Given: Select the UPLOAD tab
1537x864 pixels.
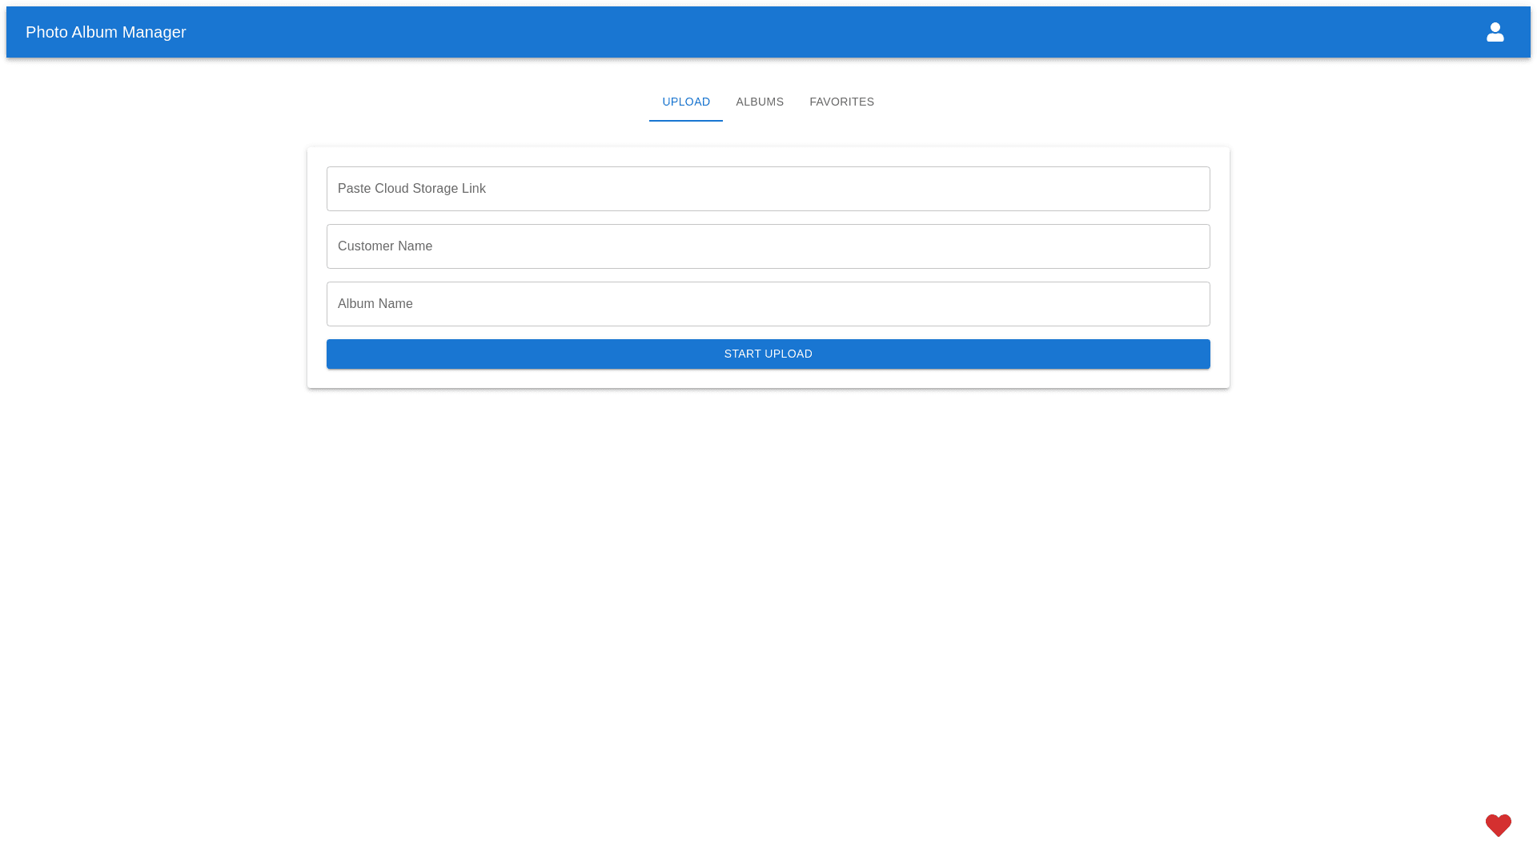Looking at the screenshot, I should point(685,102).
